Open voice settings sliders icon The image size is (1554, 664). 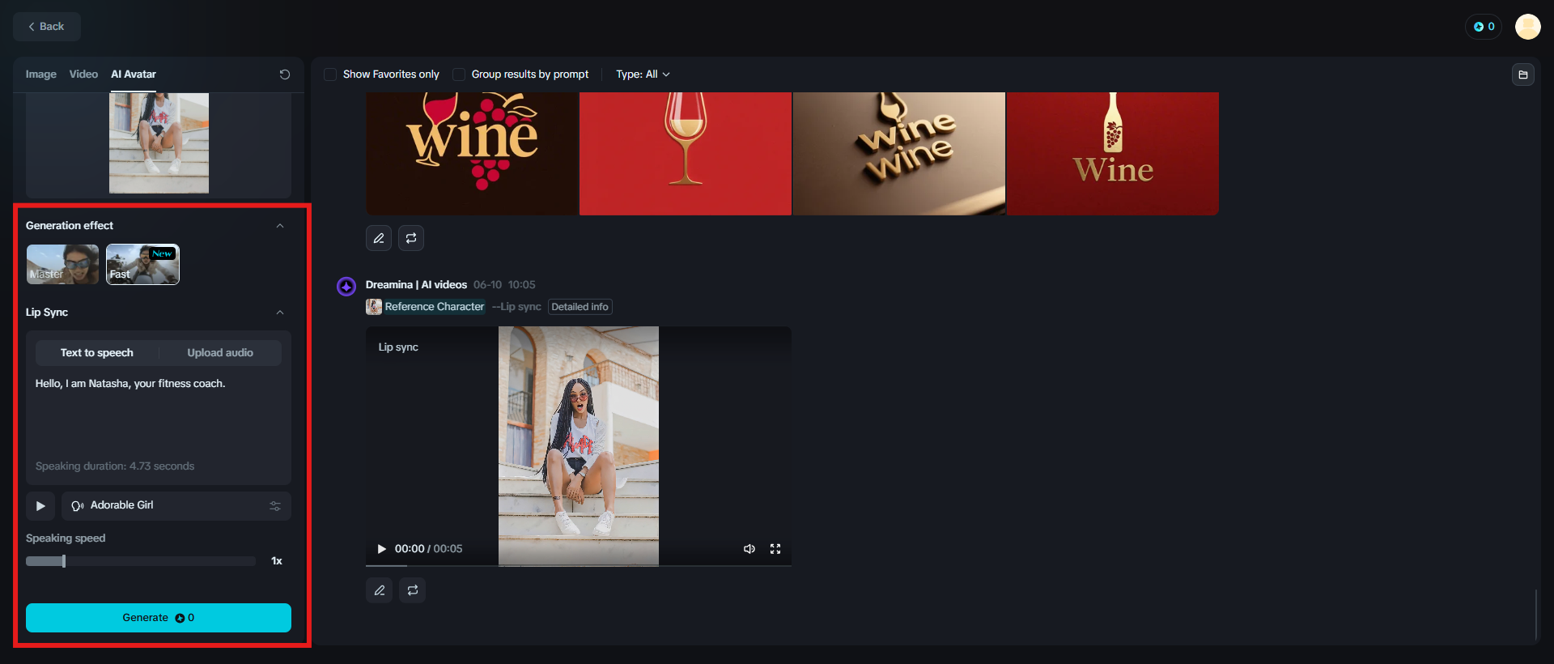coord(275,506)
